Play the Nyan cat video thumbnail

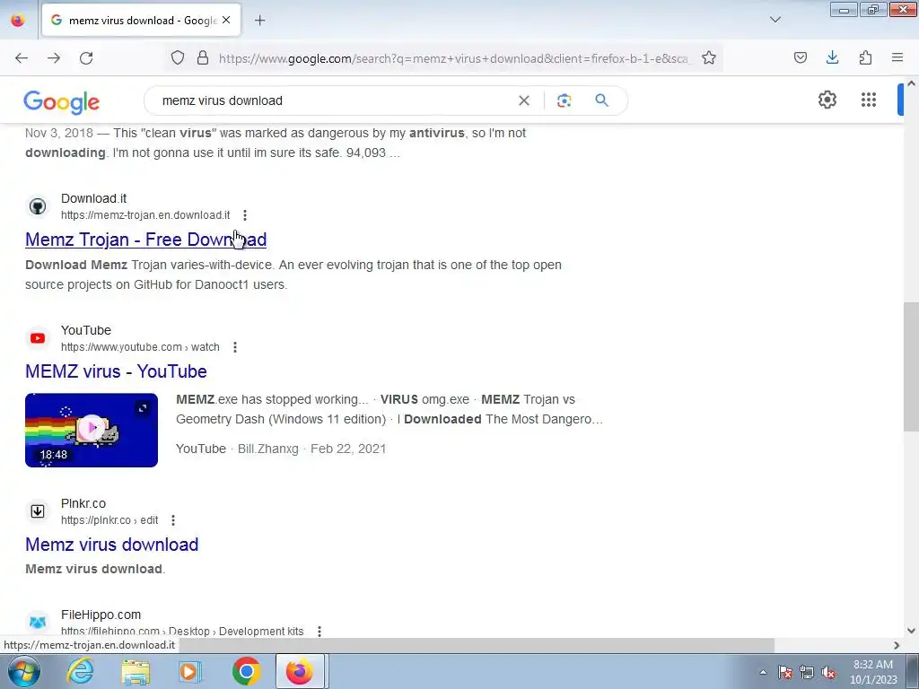[x=92, y=430]
